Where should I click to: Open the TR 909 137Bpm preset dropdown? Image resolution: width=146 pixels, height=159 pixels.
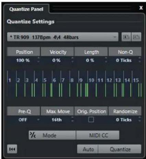coord(63,37)
